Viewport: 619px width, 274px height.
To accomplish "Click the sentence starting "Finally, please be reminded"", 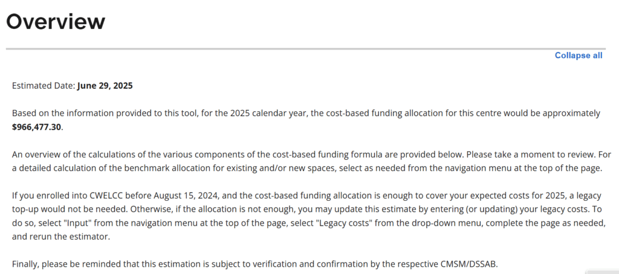I will click(254, 264).
